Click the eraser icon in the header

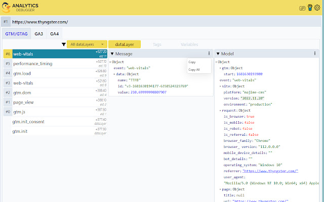tap(302, 8)
